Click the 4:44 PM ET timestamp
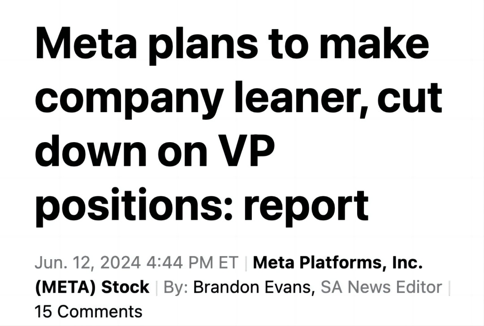Screen dimensions: 484x326 click(x=192, y=263)
